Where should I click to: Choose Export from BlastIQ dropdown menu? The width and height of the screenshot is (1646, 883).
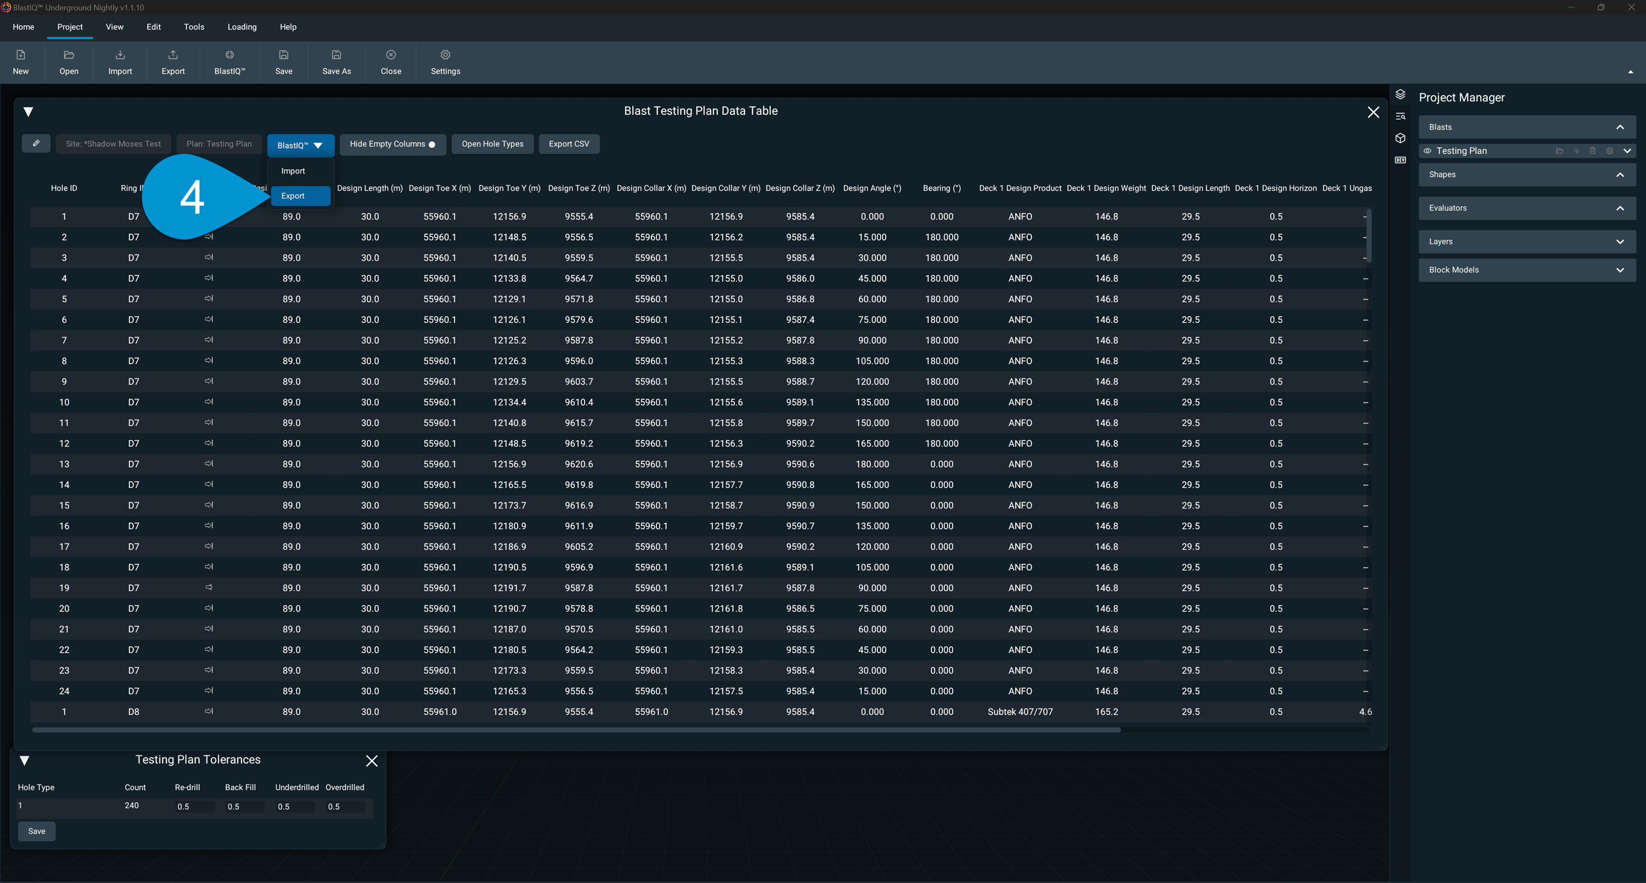click(x=300, y=195)
